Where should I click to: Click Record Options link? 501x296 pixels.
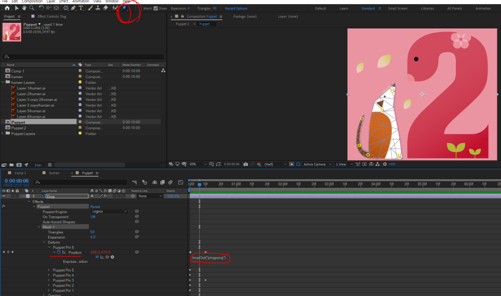pos(236,8)
